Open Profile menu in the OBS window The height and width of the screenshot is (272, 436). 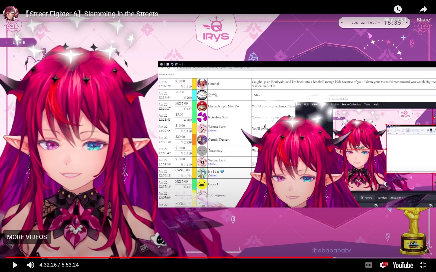coord(335,104)
